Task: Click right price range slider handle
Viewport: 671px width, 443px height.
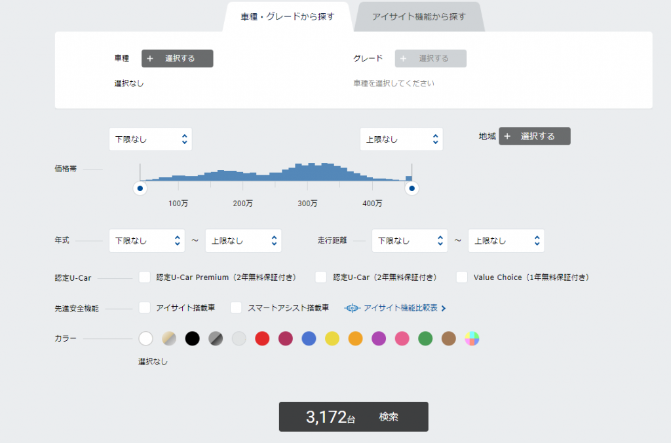Action: click(x=412, y=188)
